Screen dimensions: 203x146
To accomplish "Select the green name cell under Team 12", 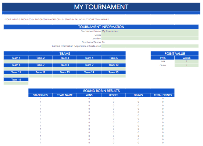I will pos(40,76).
